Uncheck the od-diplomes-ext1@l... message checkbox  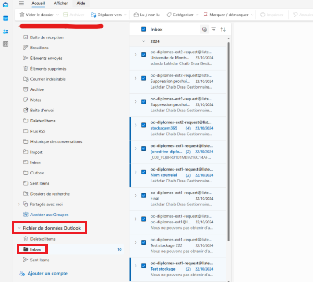143,219
